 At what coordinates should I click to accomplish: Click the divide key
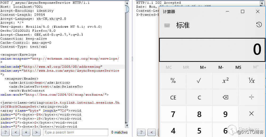pyautogui.click(x=251, y=97)
